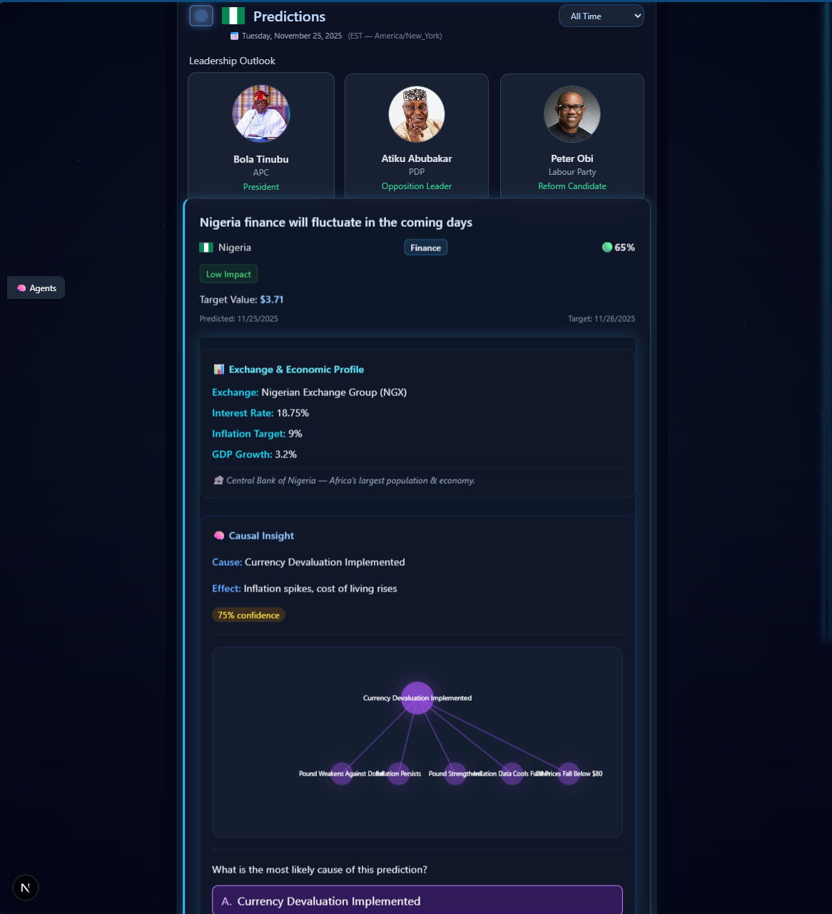Click the green confidence dot beside 65%
The height and width of the screenshot is (914, 832).
tap(607, 248)
